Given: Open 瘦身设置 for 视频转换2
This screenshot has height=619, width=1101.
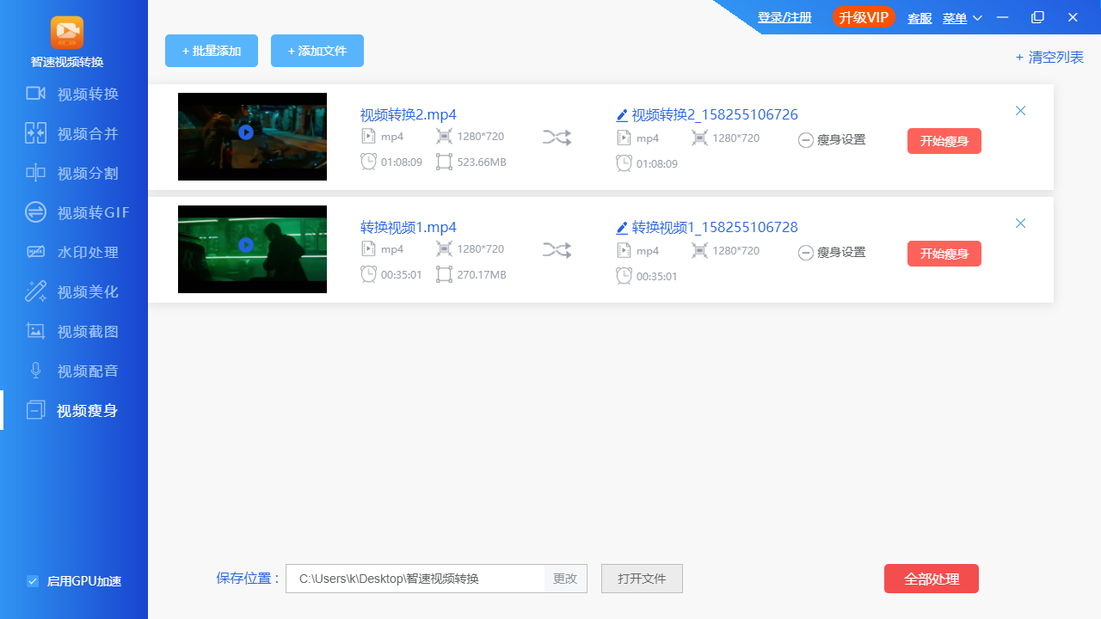Looking at the screenshot, I should click(832, 140).
